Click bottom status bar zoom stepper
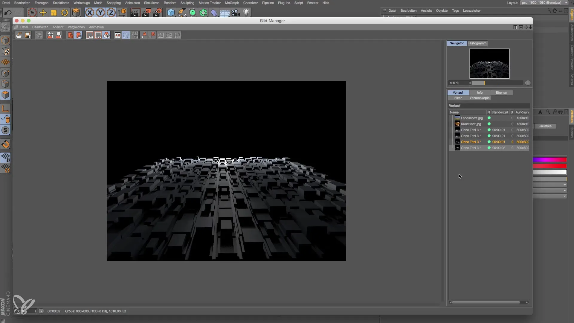The height and width of the screenshot is (323, 574). point(35,311)
